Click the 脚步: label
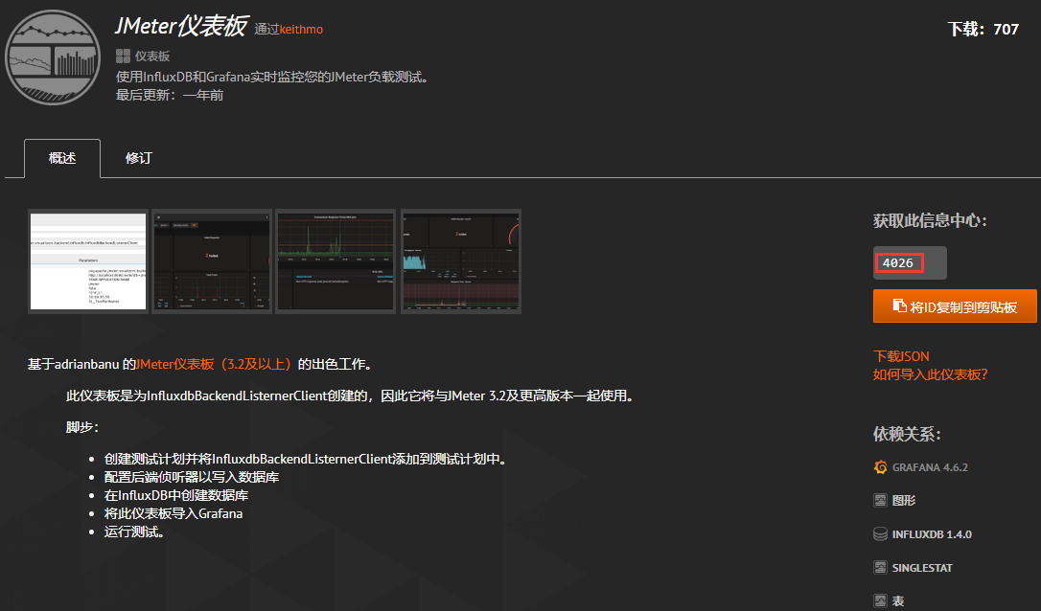This screenshot has height=611, width=1041. click(82, 427)
